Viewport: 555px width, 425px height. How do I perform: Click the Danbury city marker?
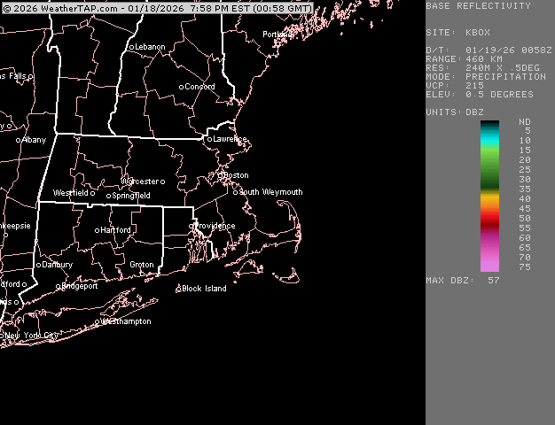click(x=38, y=265)
